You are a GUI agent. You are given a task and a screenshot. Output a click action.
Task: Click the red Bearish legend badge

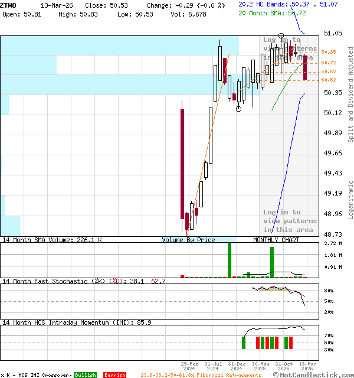[x=114, y=375]
